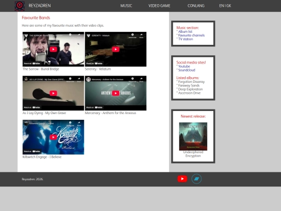Click channel avatar on As I Lay Dying video
Screen dimensions: 281x211
(x=26, y=79)
